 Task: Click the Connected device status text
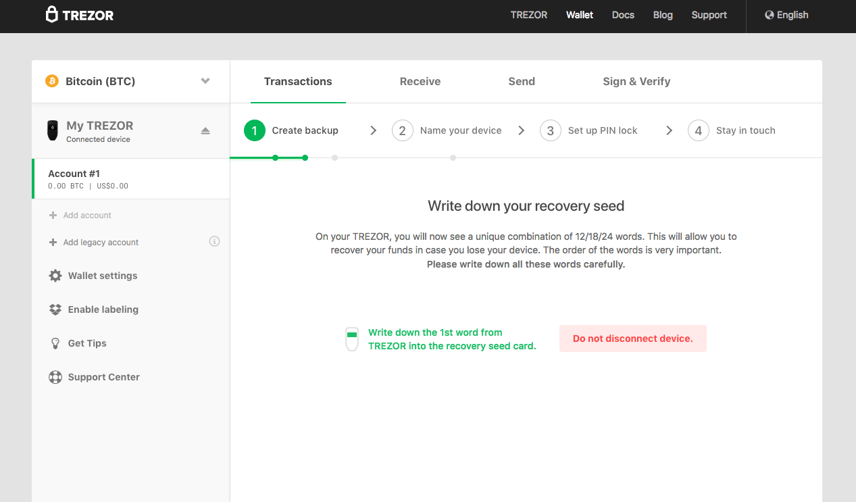98,139
